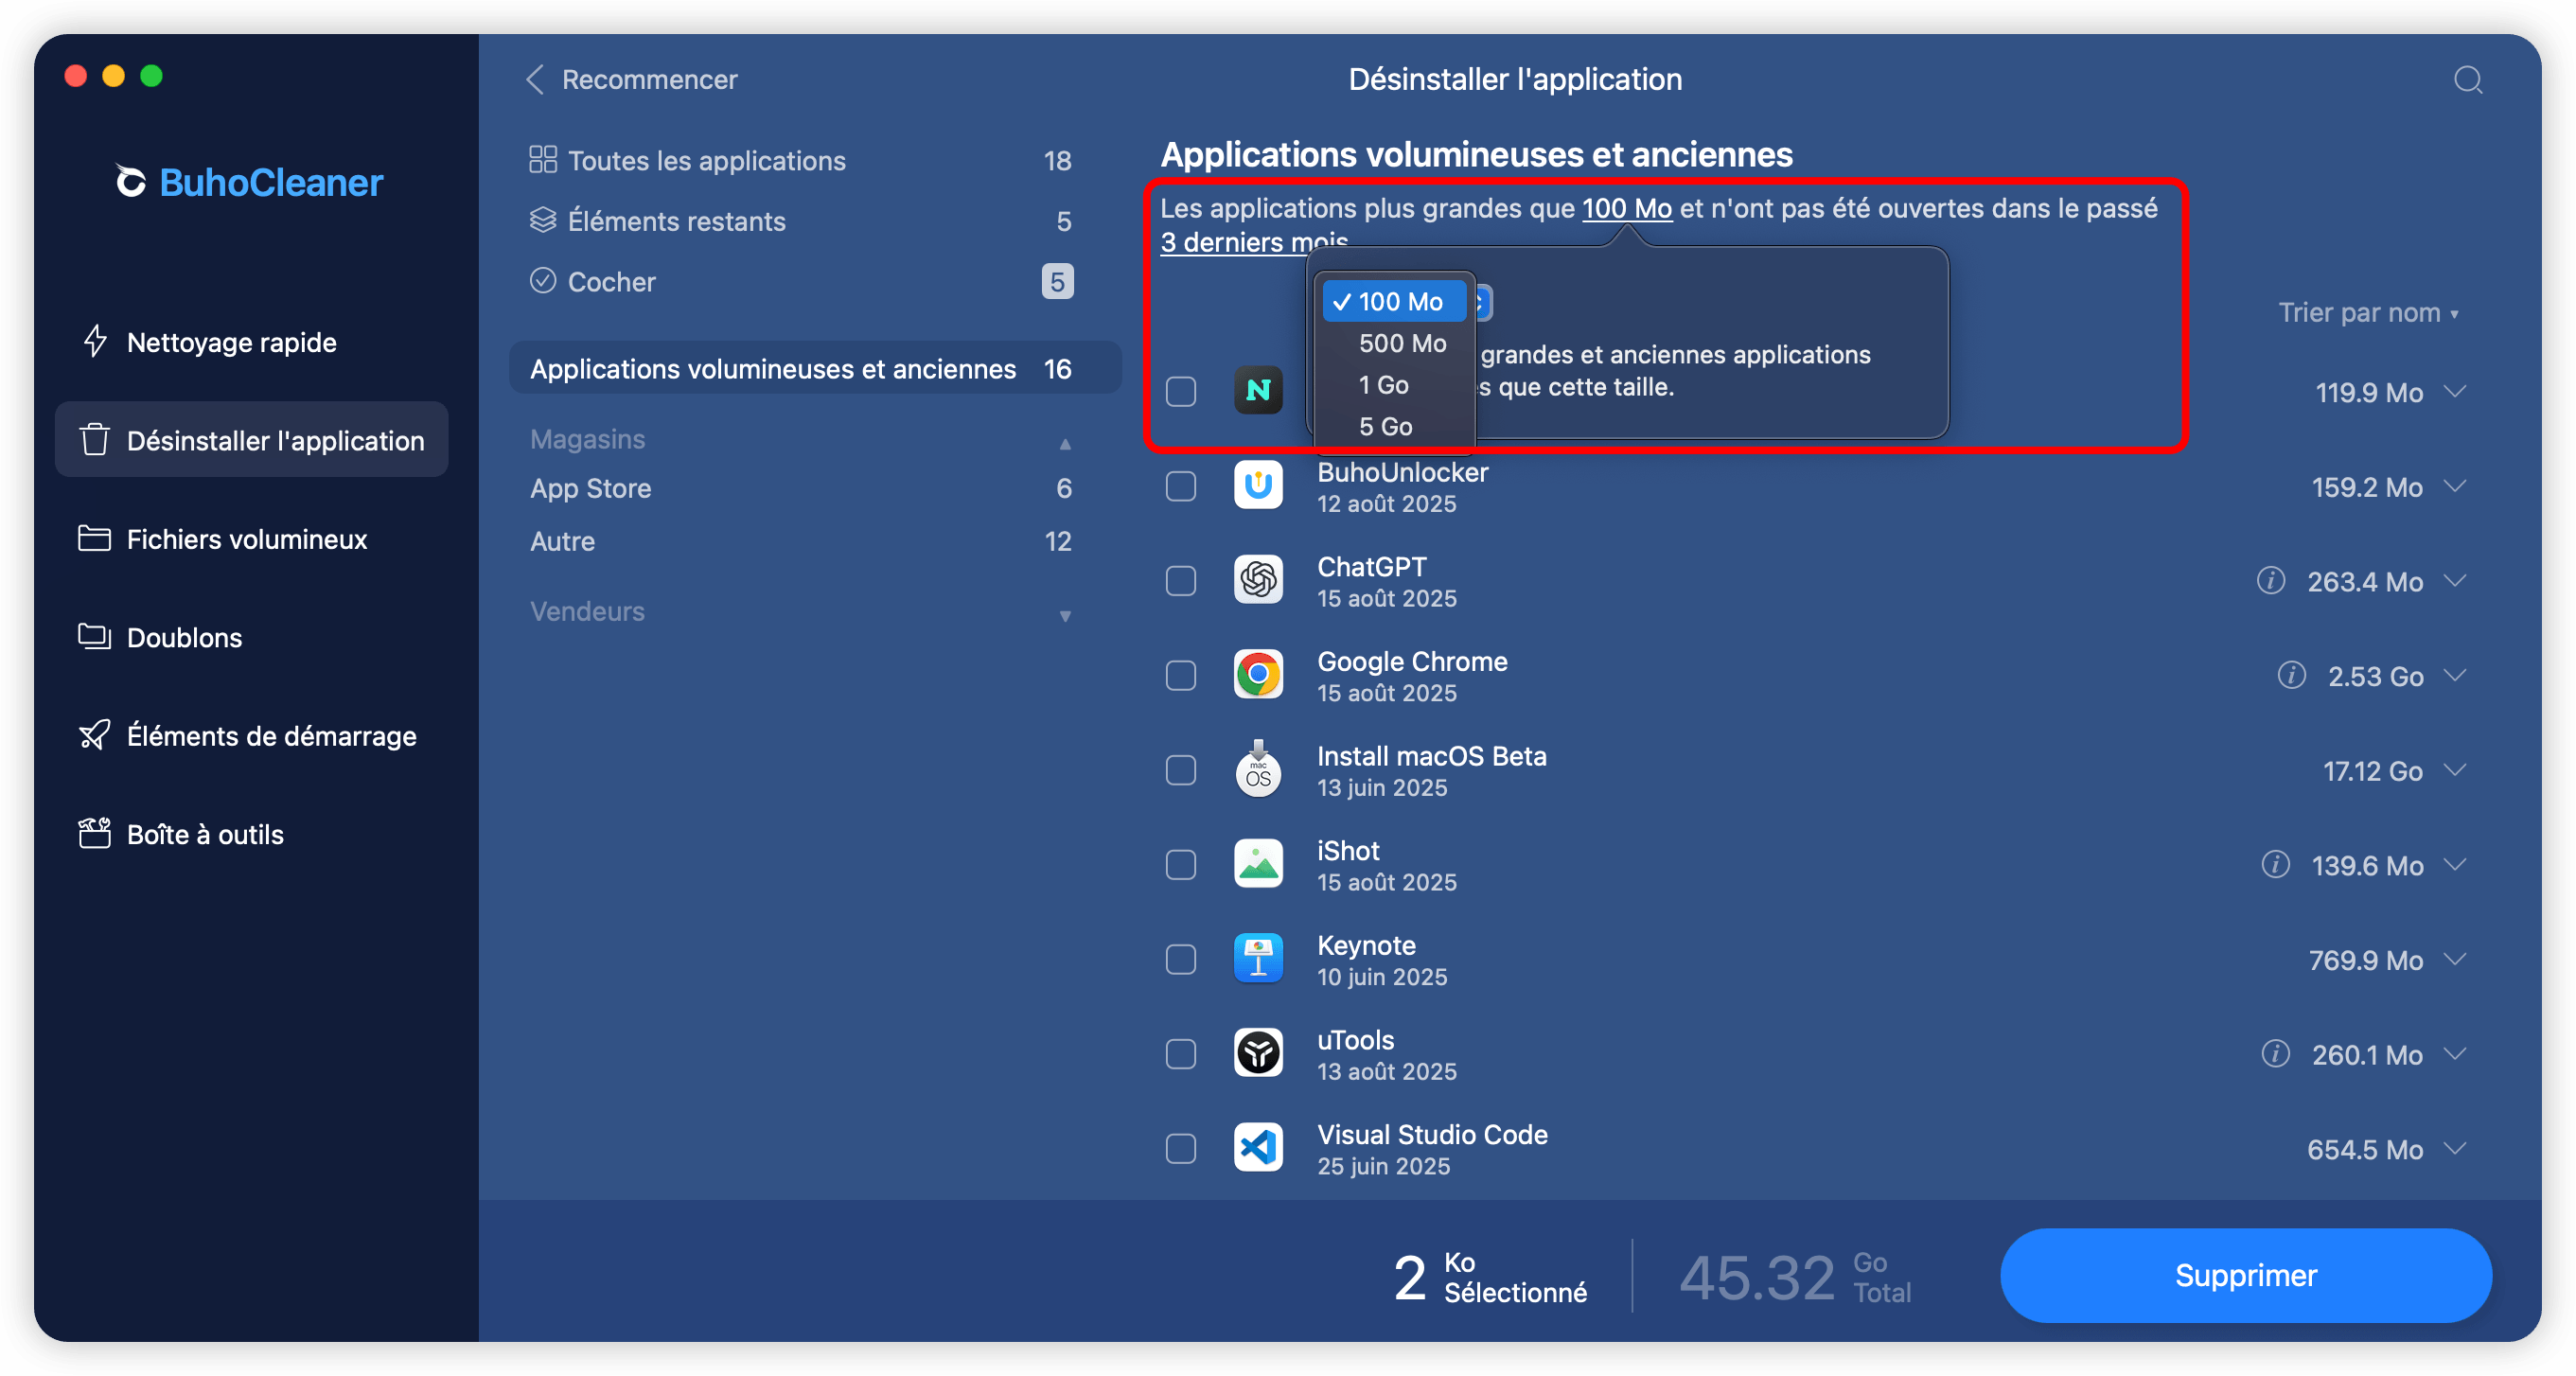Check the Install macOS Beta checkbox

(x=1181, y=769)
